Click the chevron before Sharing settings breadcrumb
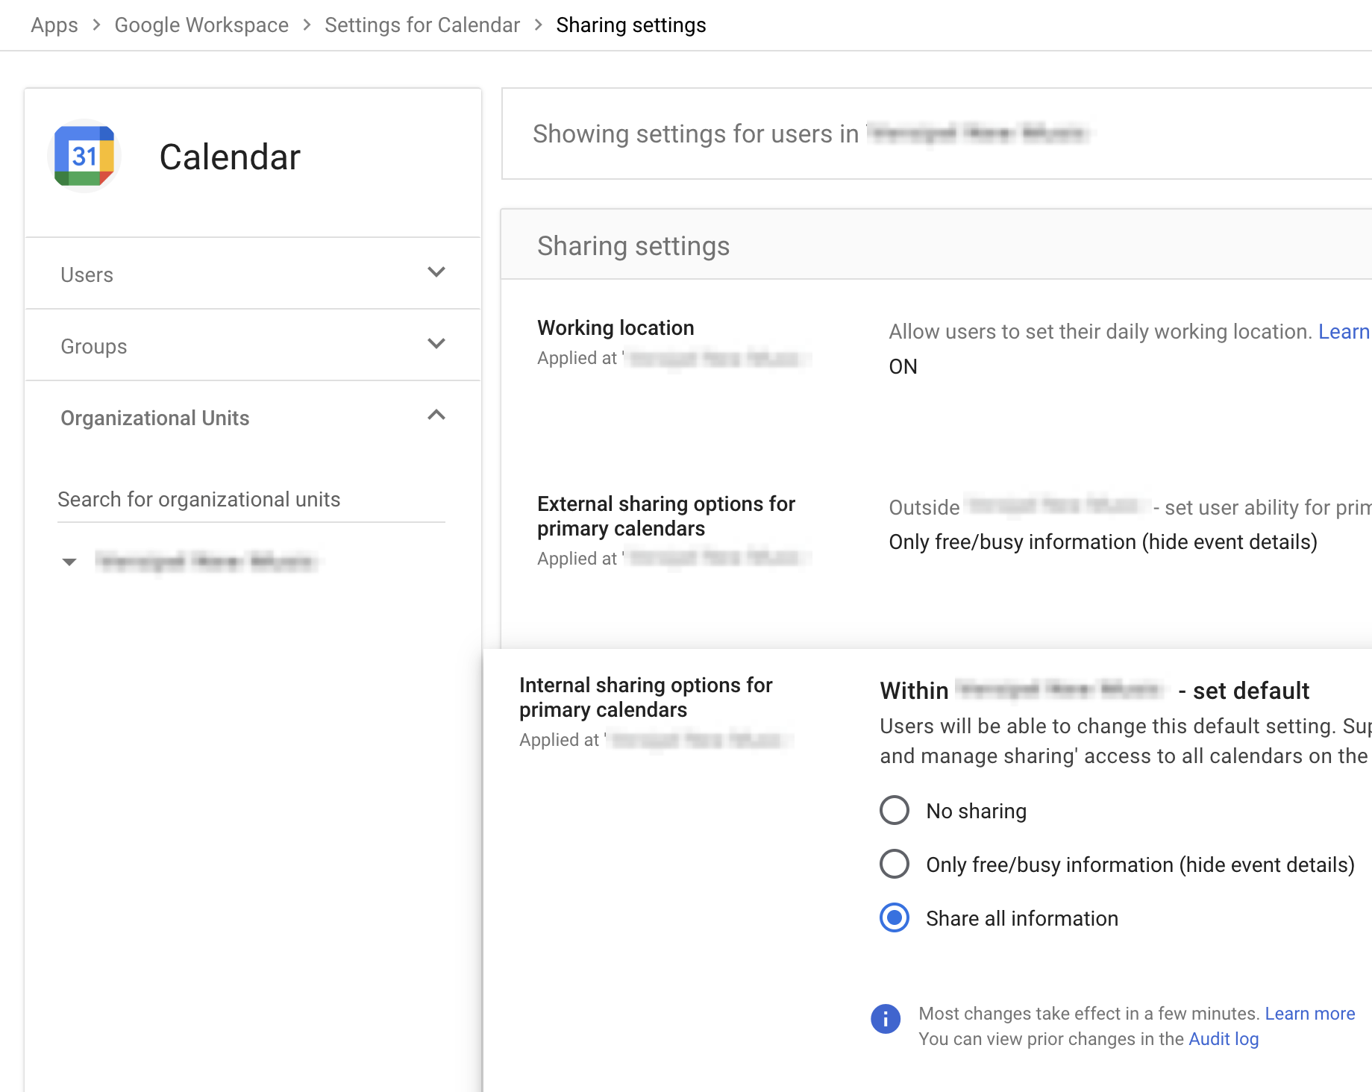 pyautogui.click(x=539, y=25)
